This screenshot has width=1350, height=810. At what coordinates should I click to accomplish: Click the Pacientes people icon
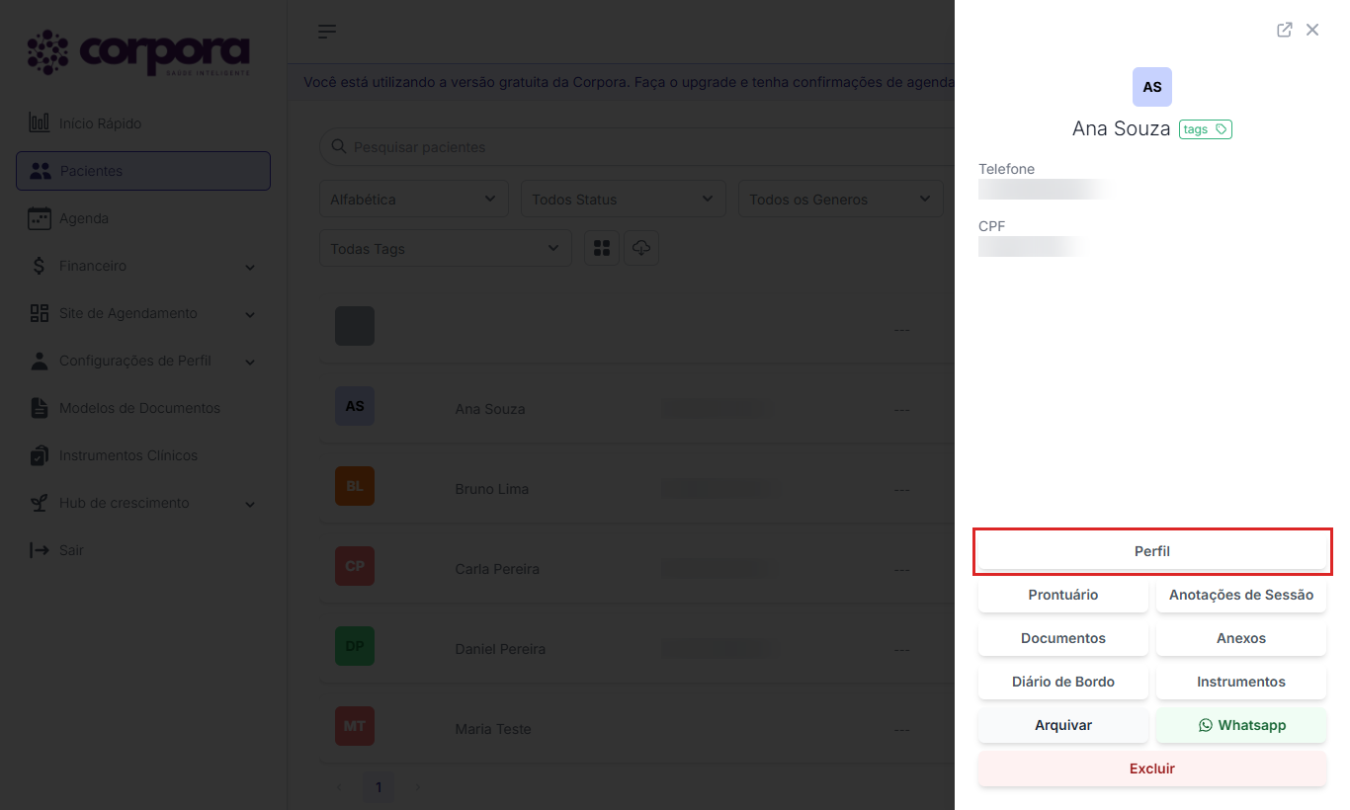click(40, 171)
